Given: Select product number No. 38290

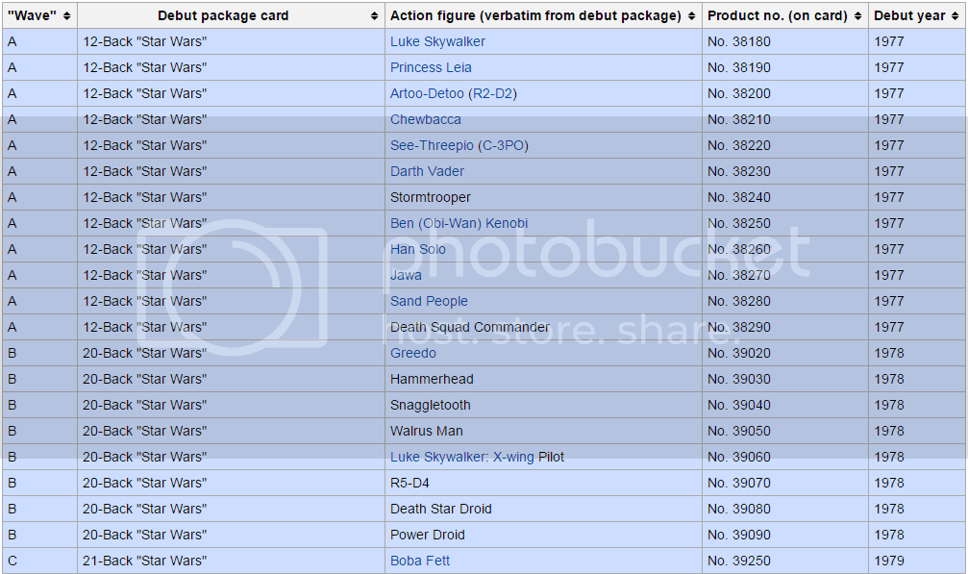Looking at the screenshot, I should click(739, 327).
